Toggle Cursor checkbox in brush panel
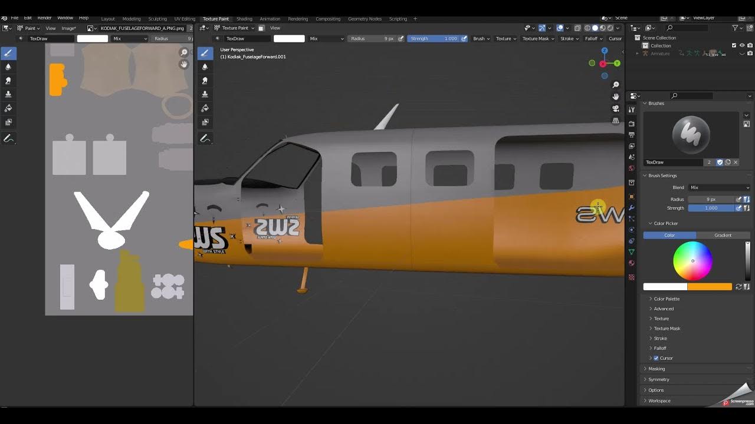The image size is (755, 424). (656, 358)
